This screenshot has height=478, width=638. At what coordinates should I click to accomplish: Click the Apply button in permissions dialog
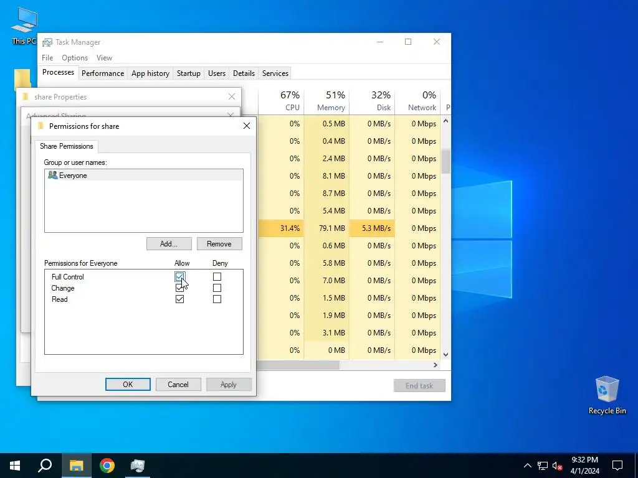coord(229,385)
